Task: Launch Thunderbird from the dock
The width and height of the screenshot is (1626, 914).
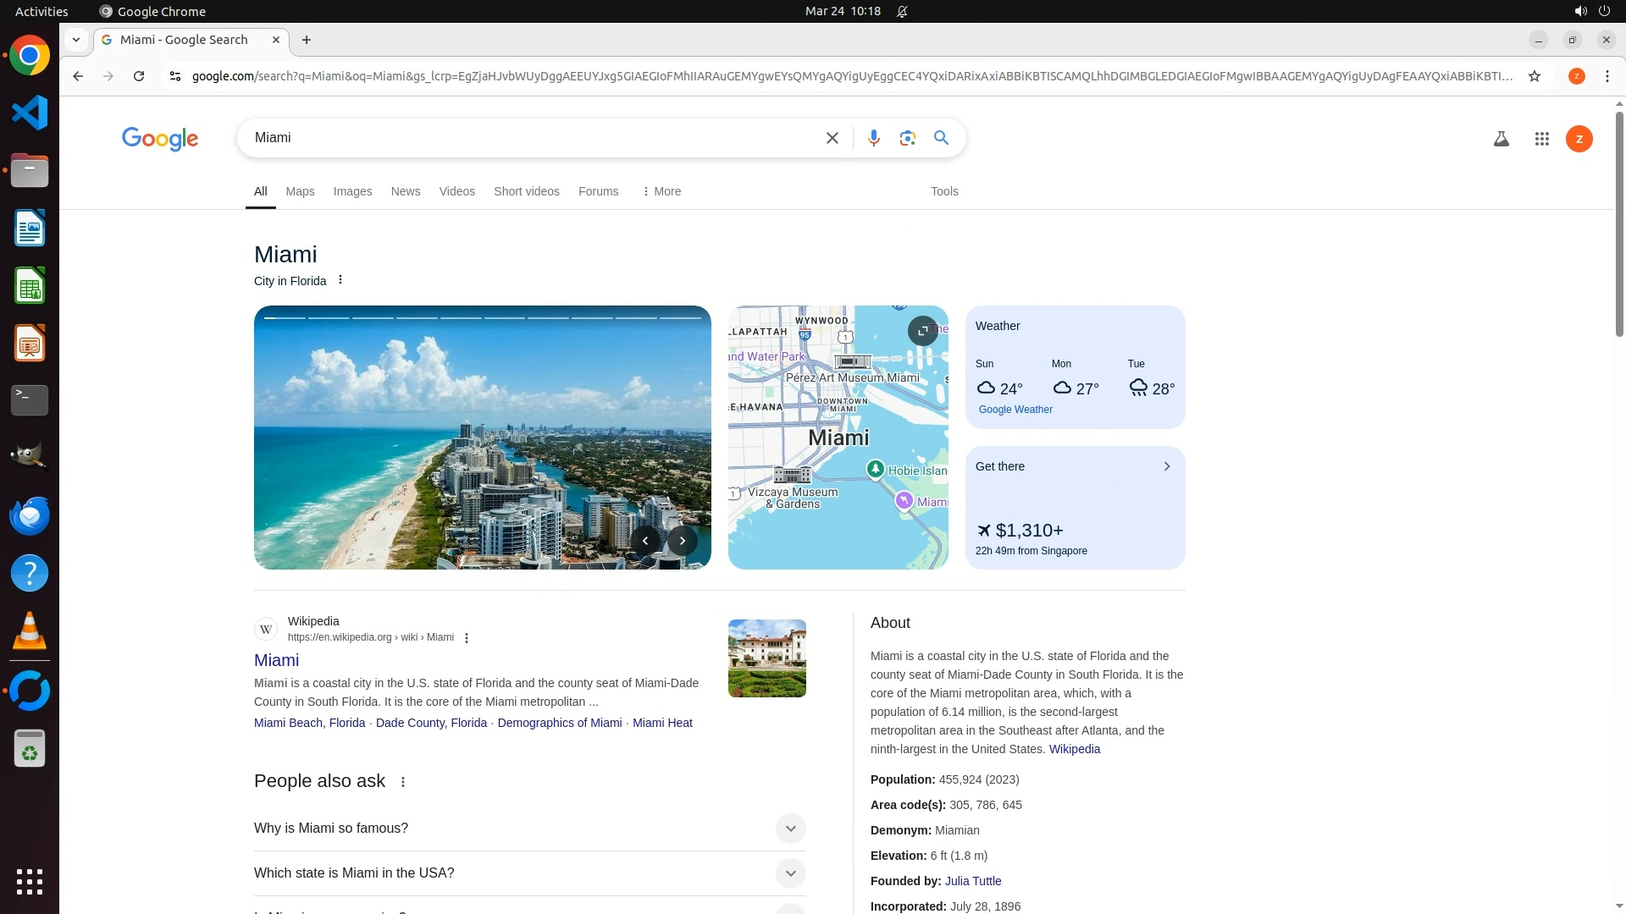Action: (30, 515)
